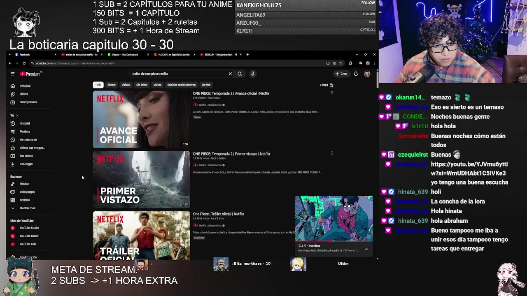Open the YouTube hamburger menu

[13, 74]
